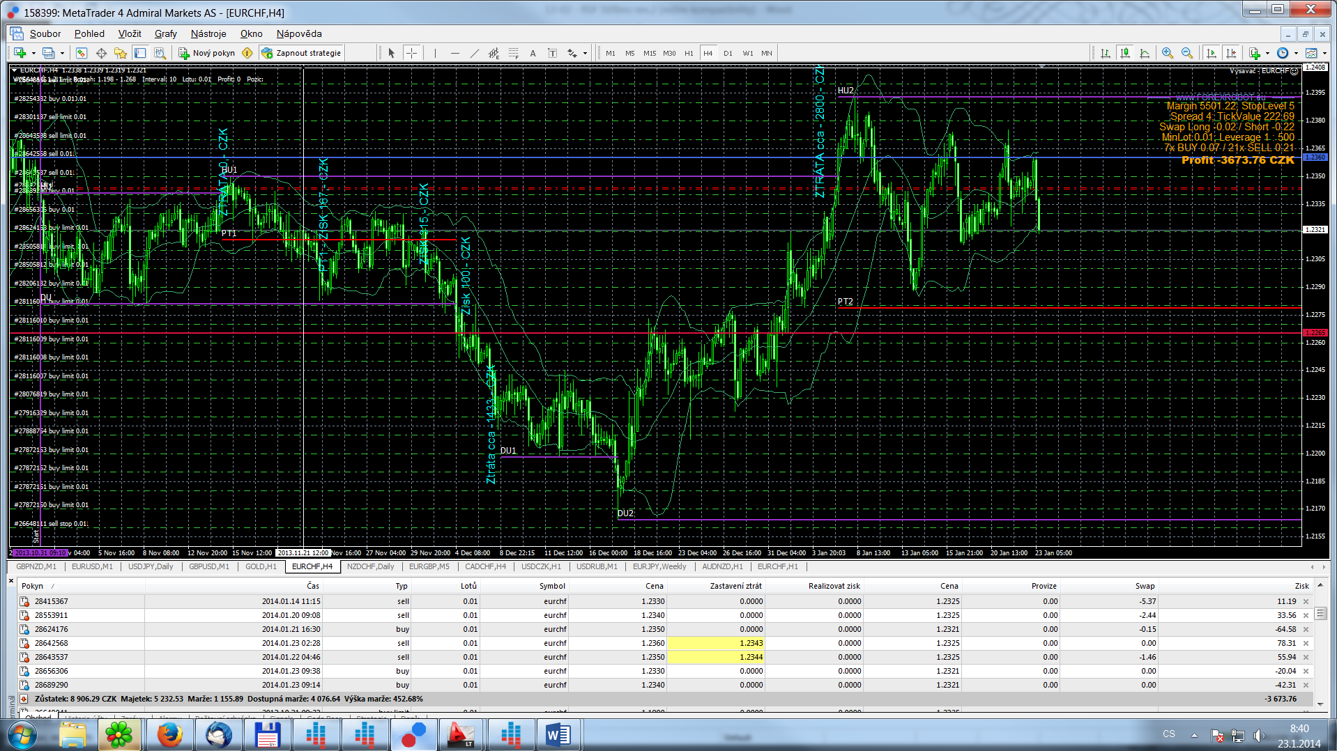The image size is (1337, 751).
Task: Toggle chart auto scroll
Action: pos(1212,53)
